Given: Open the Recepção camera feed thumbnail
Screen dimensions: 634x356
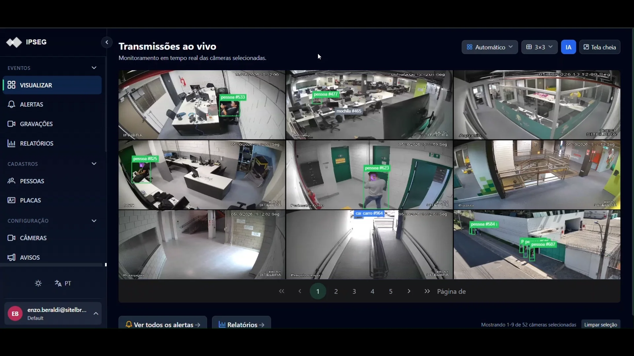Looking at the screenshot, I should click(x=202, y=245).
